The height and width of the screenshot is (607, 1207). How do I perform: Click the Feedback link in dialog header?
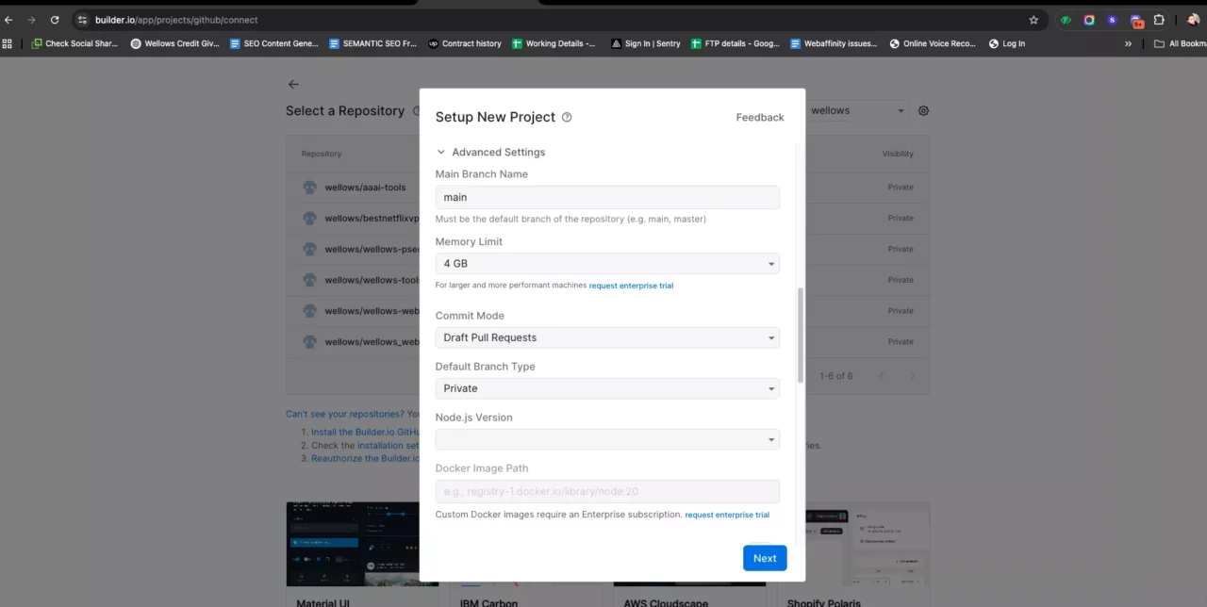tap(760, 118)
